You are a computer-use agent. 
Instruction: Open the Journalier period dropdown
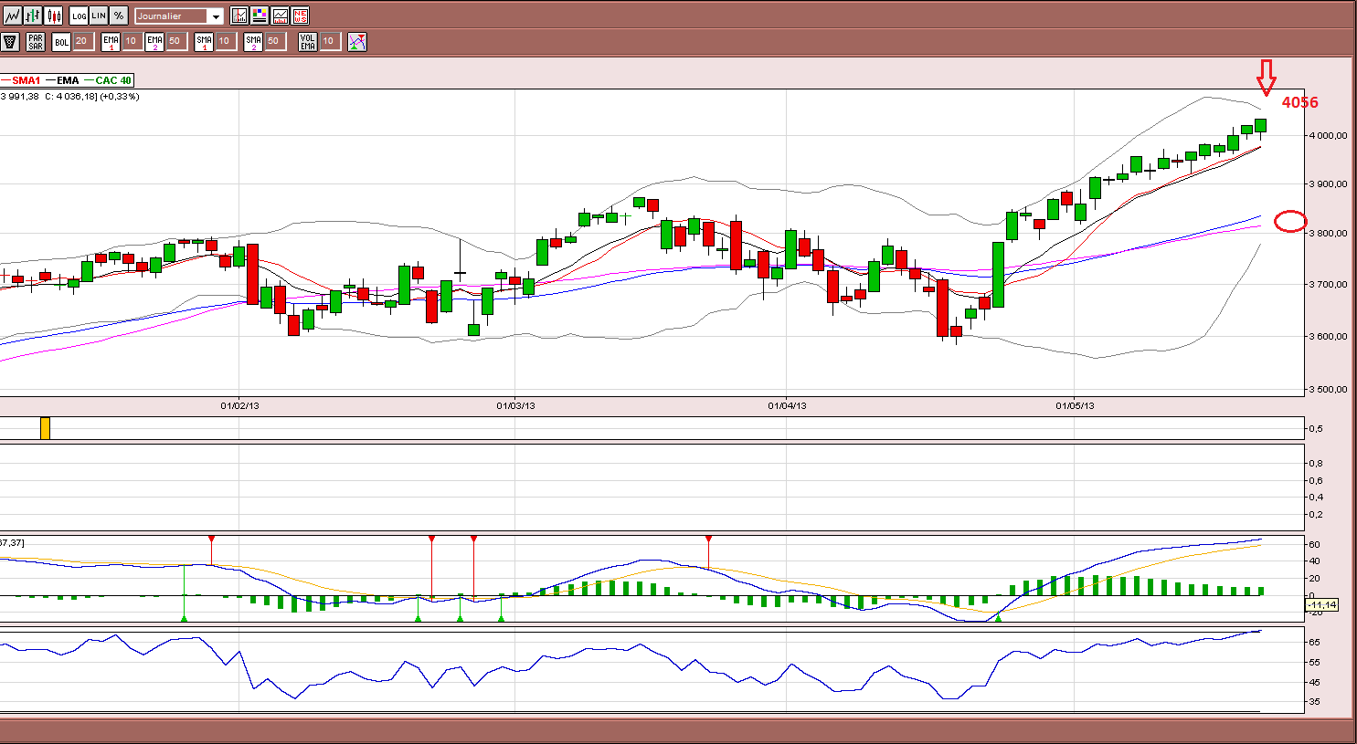pos(178,16)
